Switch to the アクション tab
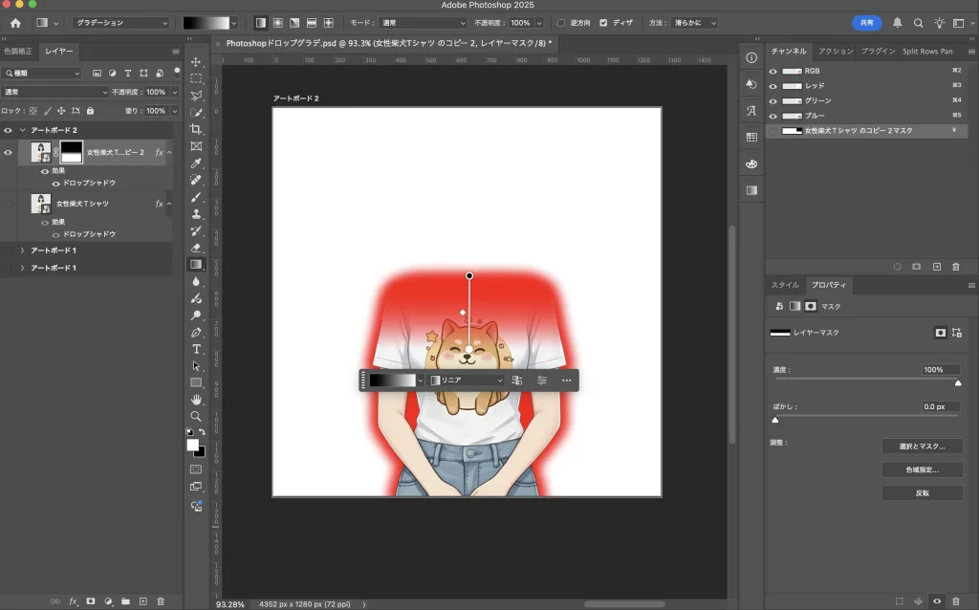The width and height of the screenshot is (979, 610). tap(836, 51)
